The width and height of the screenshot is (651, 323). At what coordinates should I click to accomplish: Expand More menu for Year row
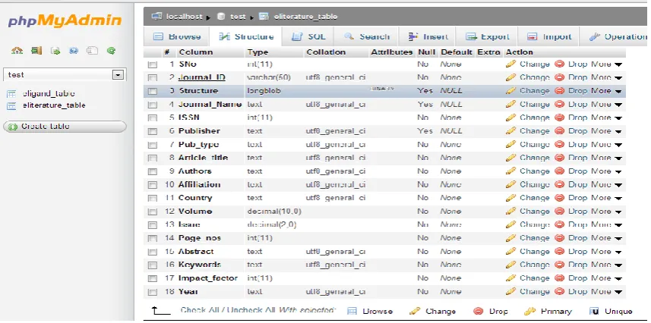(606, 291)
